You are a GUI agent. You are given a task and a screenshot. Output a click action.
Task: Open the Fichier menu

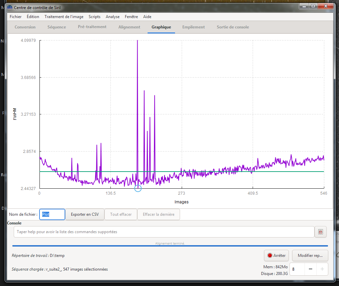pyautogui.click(x=16, y=17)
